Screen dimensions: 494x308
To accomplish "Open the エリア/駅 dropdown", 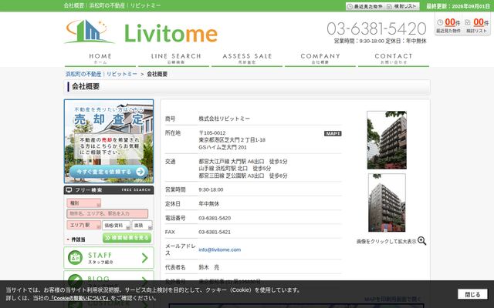I will (x=84, y=225).
